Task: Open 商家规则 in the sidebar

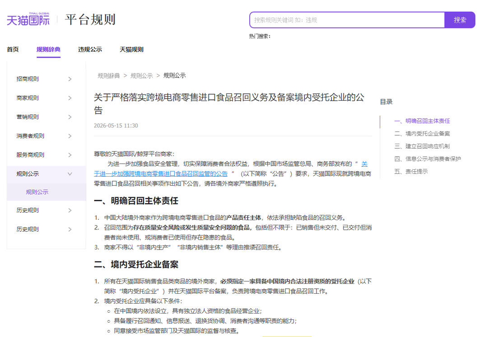Action: click(28, 98)
